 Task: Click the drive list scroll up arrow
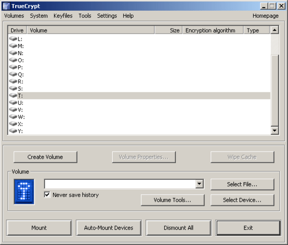[x=275, y=30]
